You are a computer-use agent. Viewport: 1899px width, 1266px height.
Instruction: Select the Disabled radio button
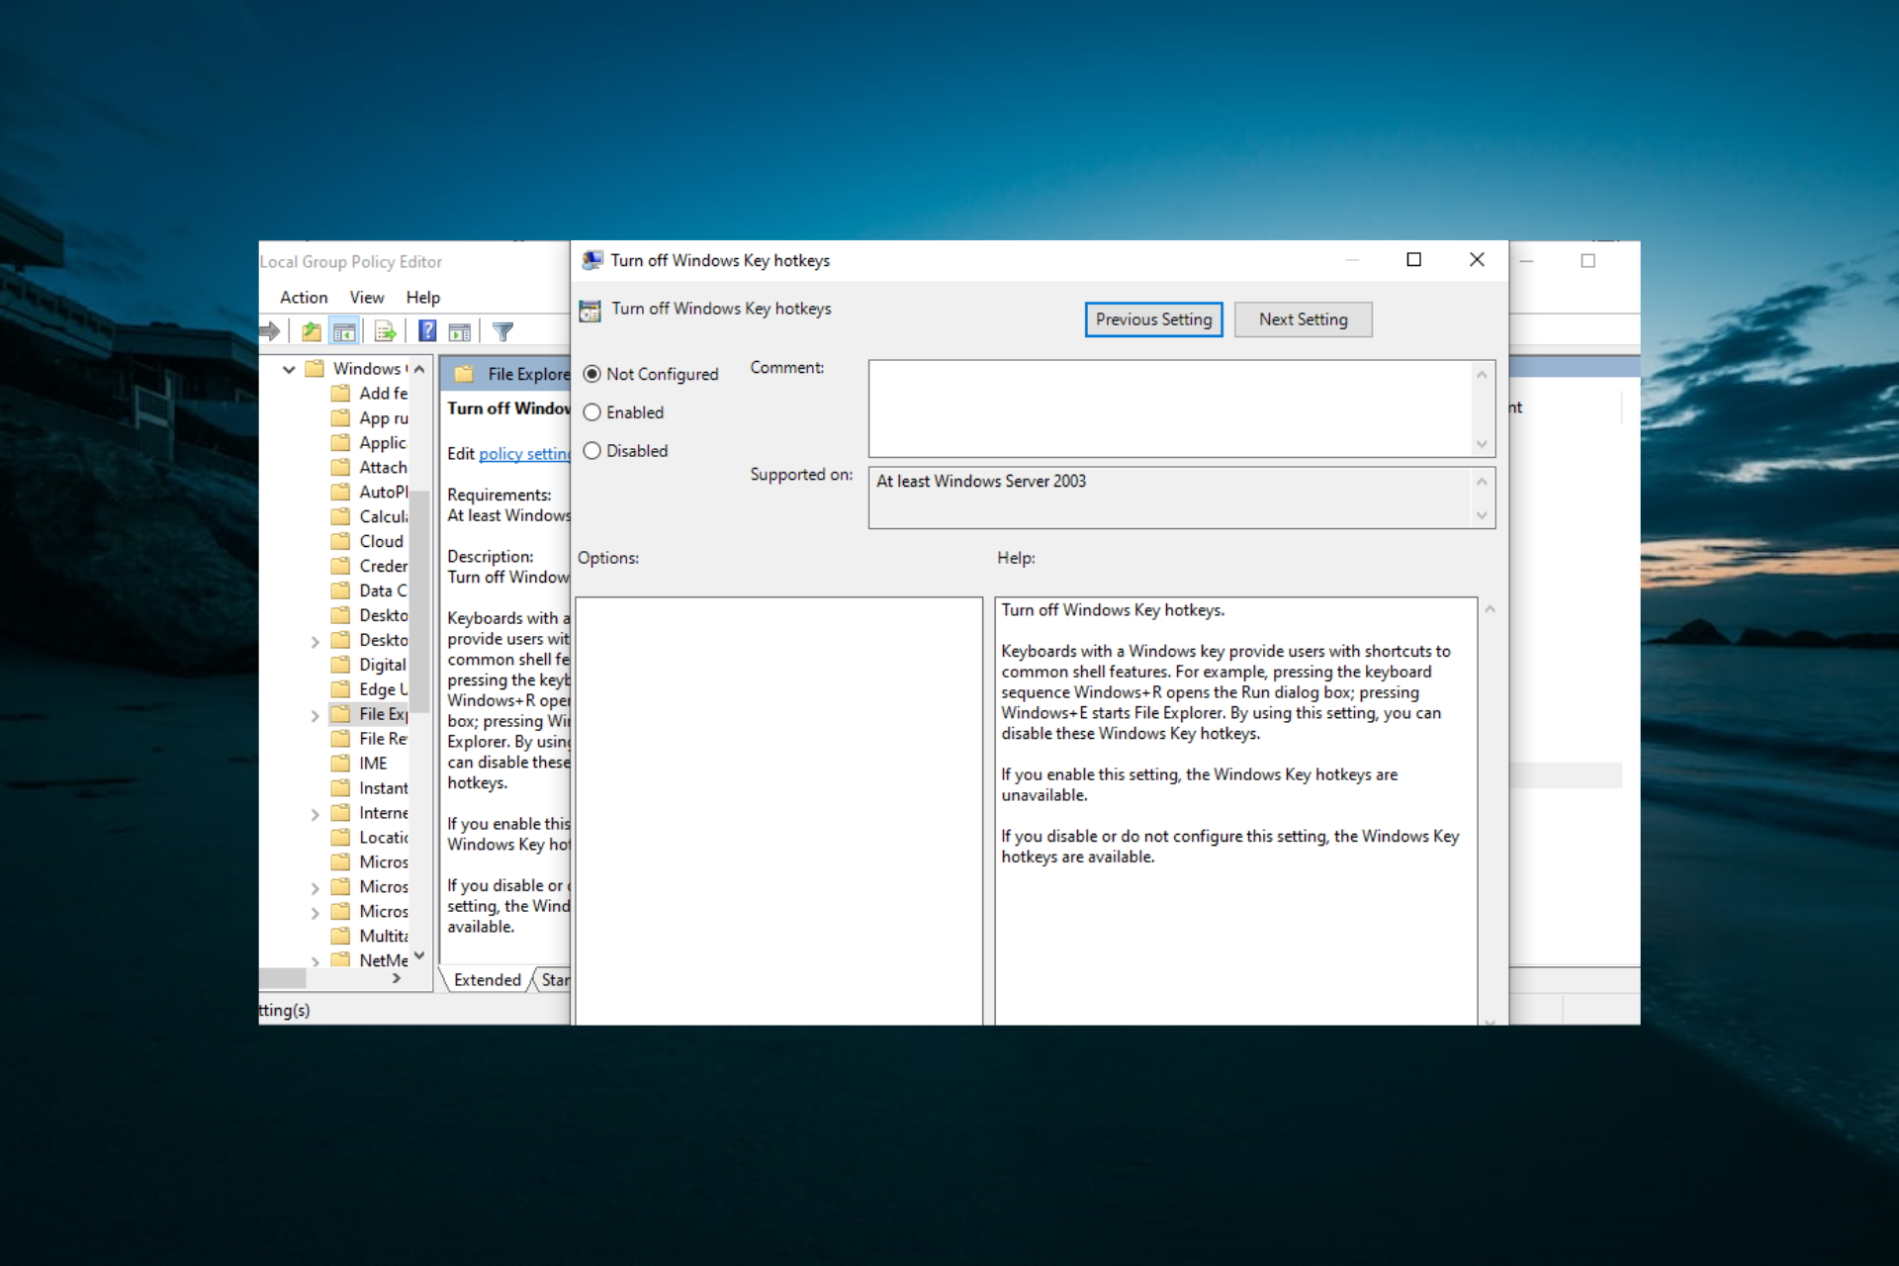pyautogui.click(x=591, y=450)
